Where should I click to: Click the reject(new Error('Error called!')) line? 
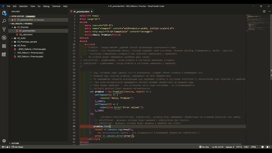pos(122,108)
